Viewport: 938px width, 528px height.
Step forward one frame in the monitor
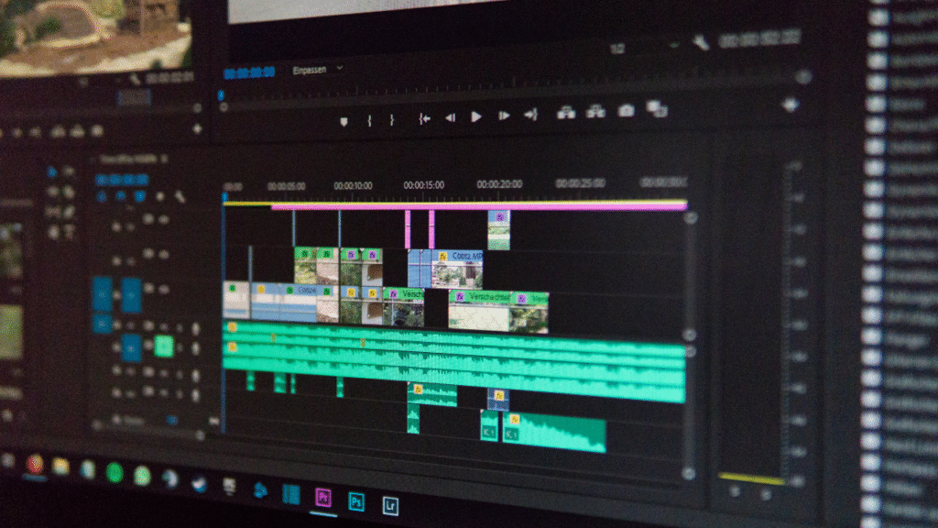503,116
